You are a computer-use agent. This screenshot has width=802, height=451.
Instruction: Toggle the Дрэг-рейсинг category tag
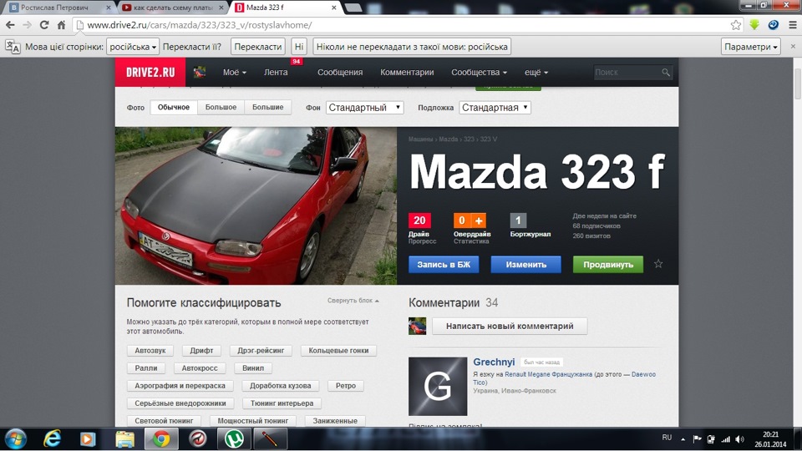[x=261, y=350]
